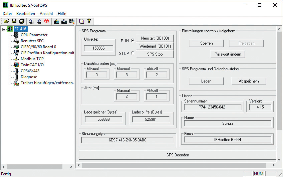Viewport: 283px width, 177px height.
Task: Click the open file toolbar icon
Action: tap(6, 21)
